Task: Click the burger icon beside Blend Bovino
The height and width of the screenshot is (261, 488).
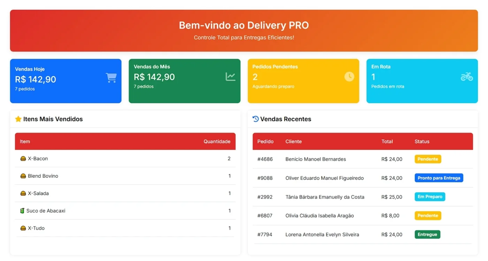Action: 23,176
